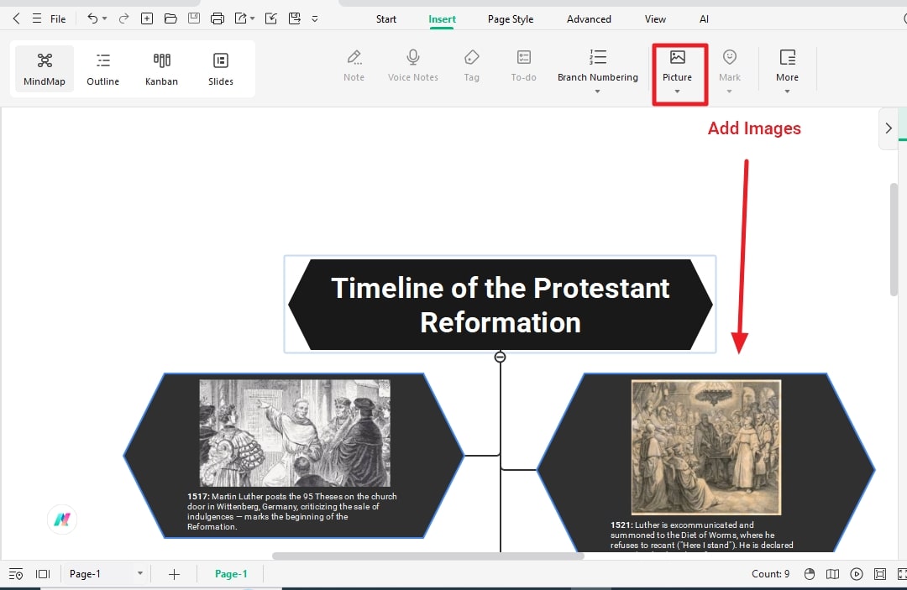Select the Insert tab
Screen dimensions: 907x590
click(442, 19)
